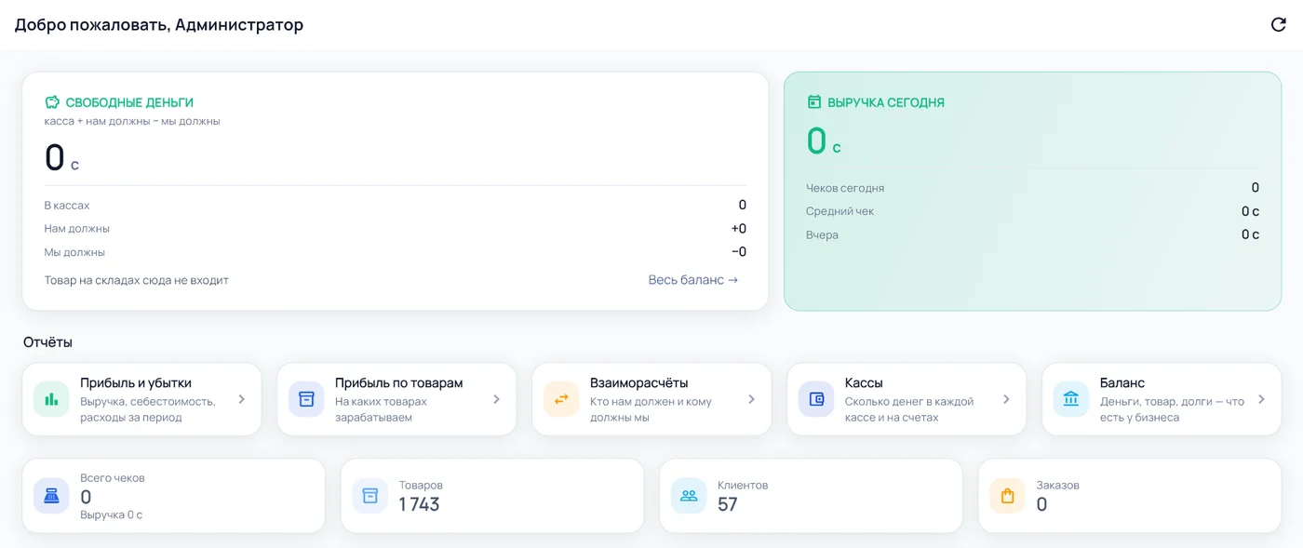Click the chevron on Прибыль по товарам
Image resolution: width=1303 pixels, height=548 pixels.
[x=497, y=399]
